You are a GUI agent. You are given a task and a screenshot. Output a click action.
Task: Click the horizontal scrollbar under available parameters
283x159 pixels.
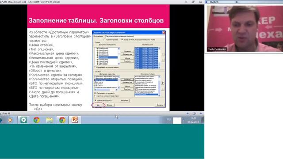tap(106, 90)
